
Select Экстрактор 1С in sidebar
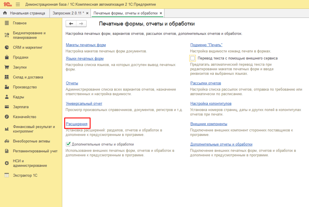pos(25,176)
